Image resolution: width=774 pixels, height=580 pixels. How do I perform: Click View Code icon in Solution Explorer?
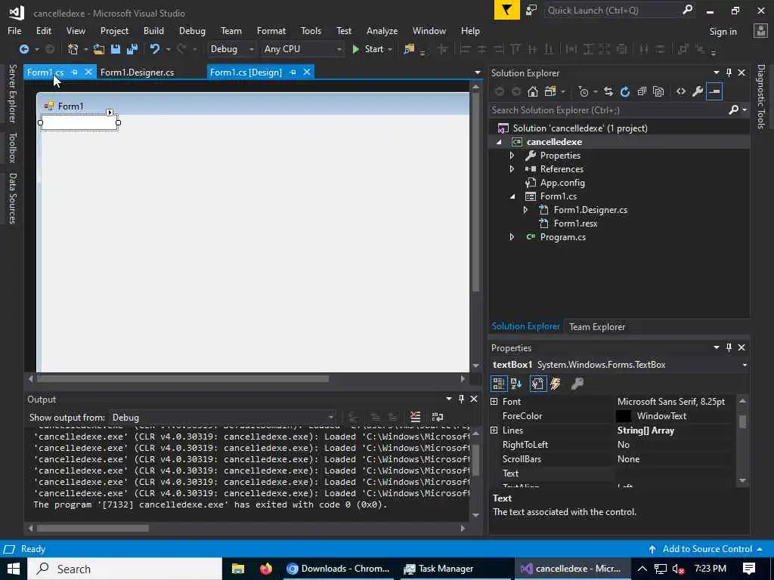pos(681,91)
